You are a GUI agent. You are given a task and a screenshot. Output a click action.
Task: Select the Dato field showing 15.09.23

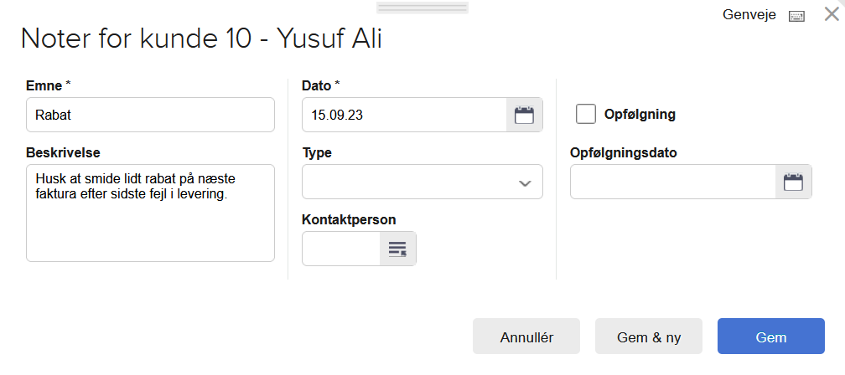404,116
